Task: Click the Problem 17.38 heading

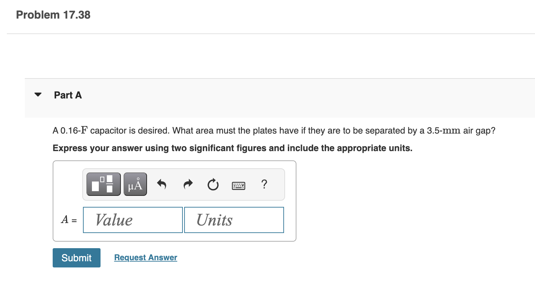Action: tap(53, 15)
